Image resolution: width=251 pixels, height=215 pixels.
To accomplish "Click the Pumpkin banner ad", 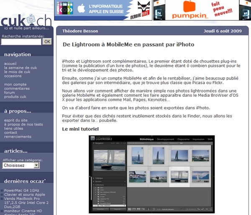I will (x=202, y=10).
